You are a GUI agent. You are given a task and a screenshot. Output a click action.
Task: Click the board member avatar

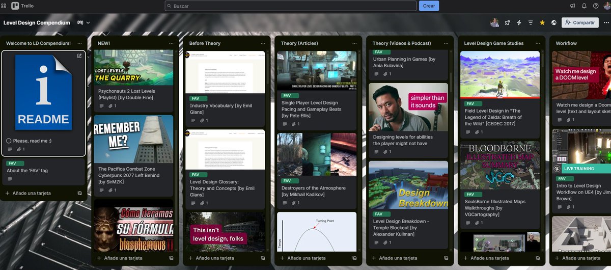point(494,22)
